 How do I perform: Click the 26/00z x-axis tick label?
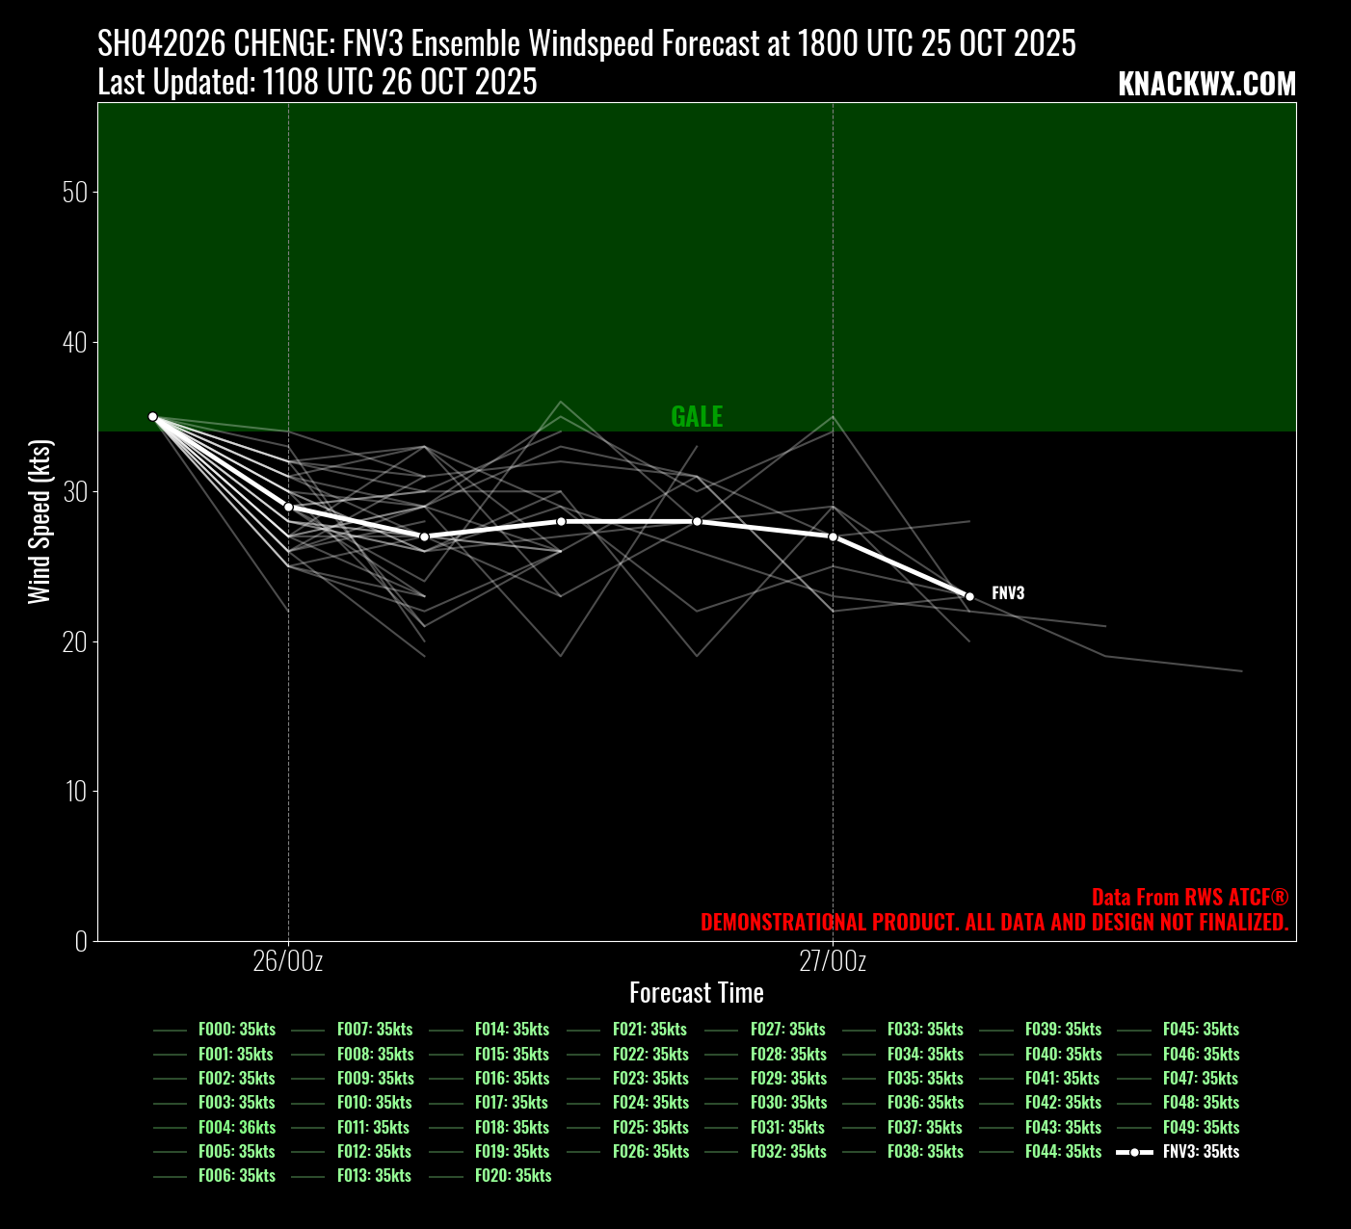pyautogui.click(x=288, y=961)
